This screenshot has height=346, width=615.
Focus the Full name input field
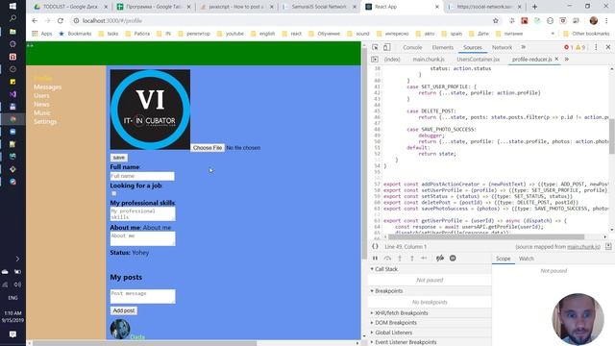(x=142, y=176)
